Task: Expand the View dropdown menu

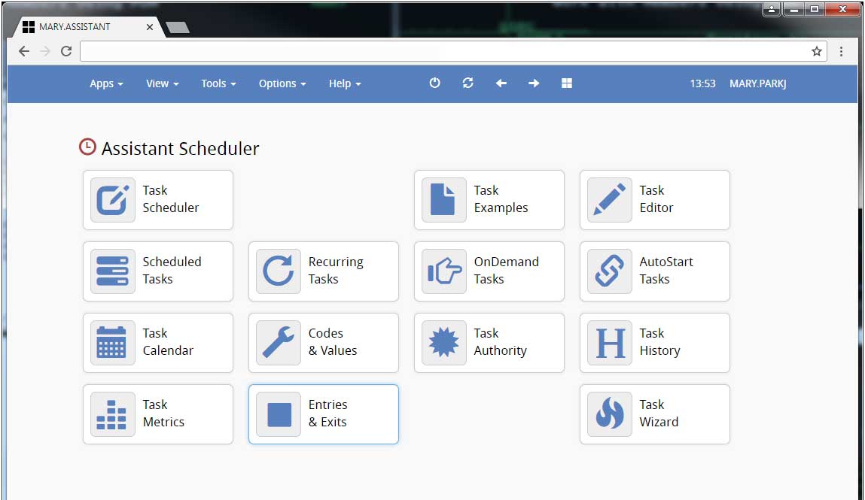Action: [162, 83]
